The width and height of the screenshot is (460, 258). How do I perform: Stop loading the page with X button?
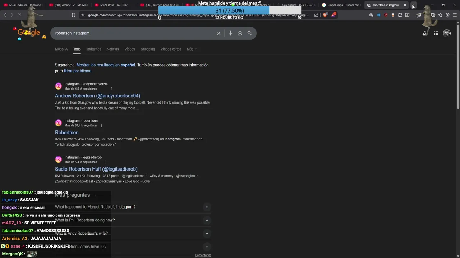(x=19, y=15)
